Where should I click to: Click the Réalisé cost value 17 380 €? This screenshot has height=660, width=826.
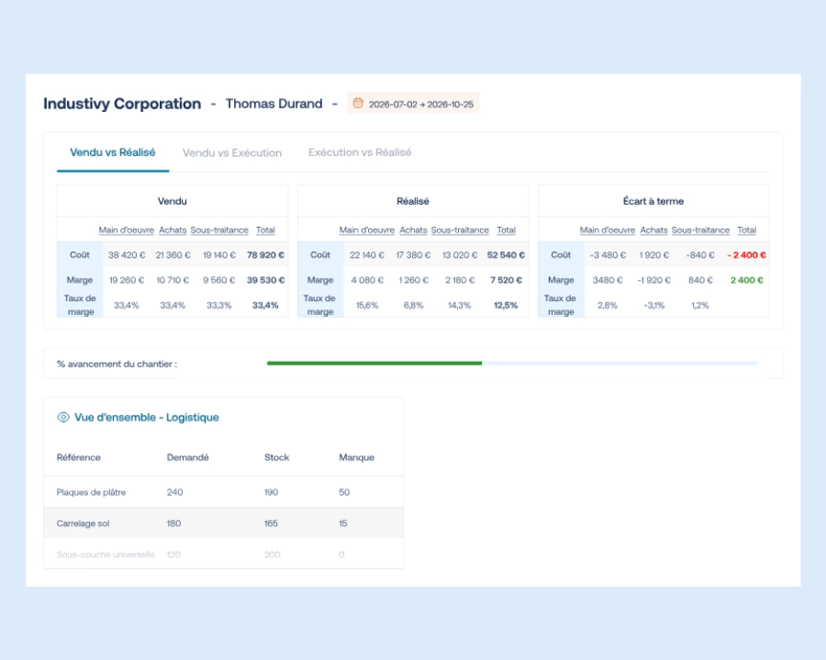tap(414, 255)
